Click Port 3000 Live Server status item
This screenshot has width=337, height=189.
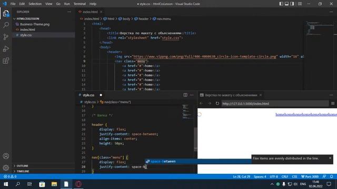tap(310, 176)
